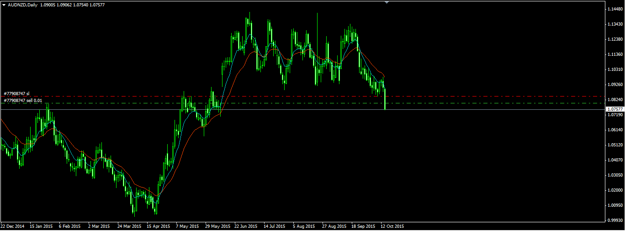Select the #77908747 sl stop-loss label
The height and width of the screenshot is (231, 625).
[16, 93]
